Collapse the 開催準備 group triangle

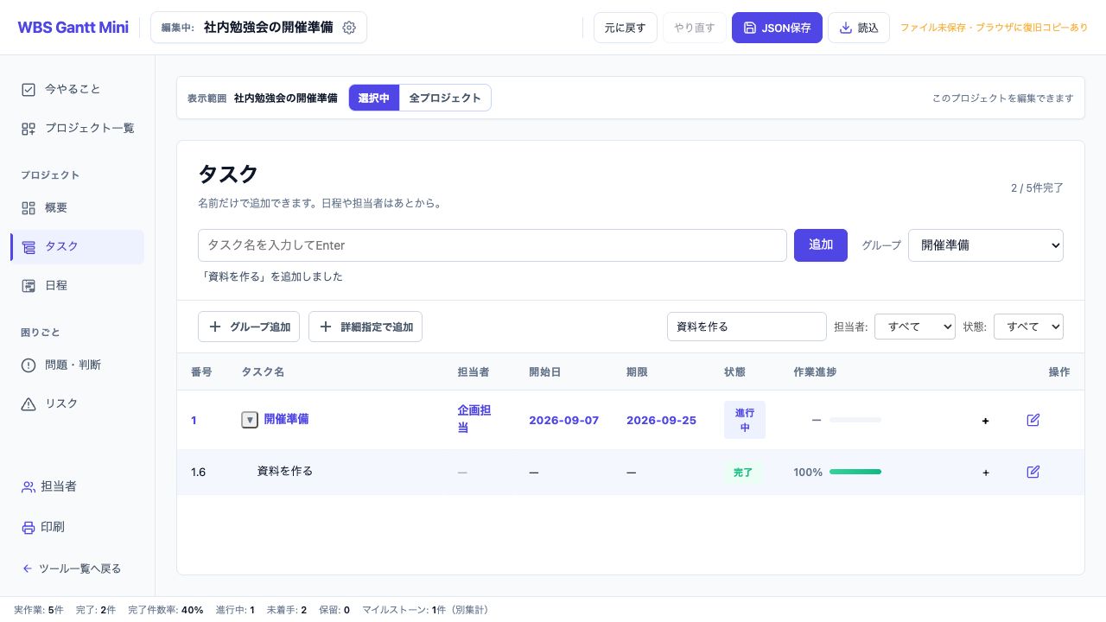(x=250, y=420)
